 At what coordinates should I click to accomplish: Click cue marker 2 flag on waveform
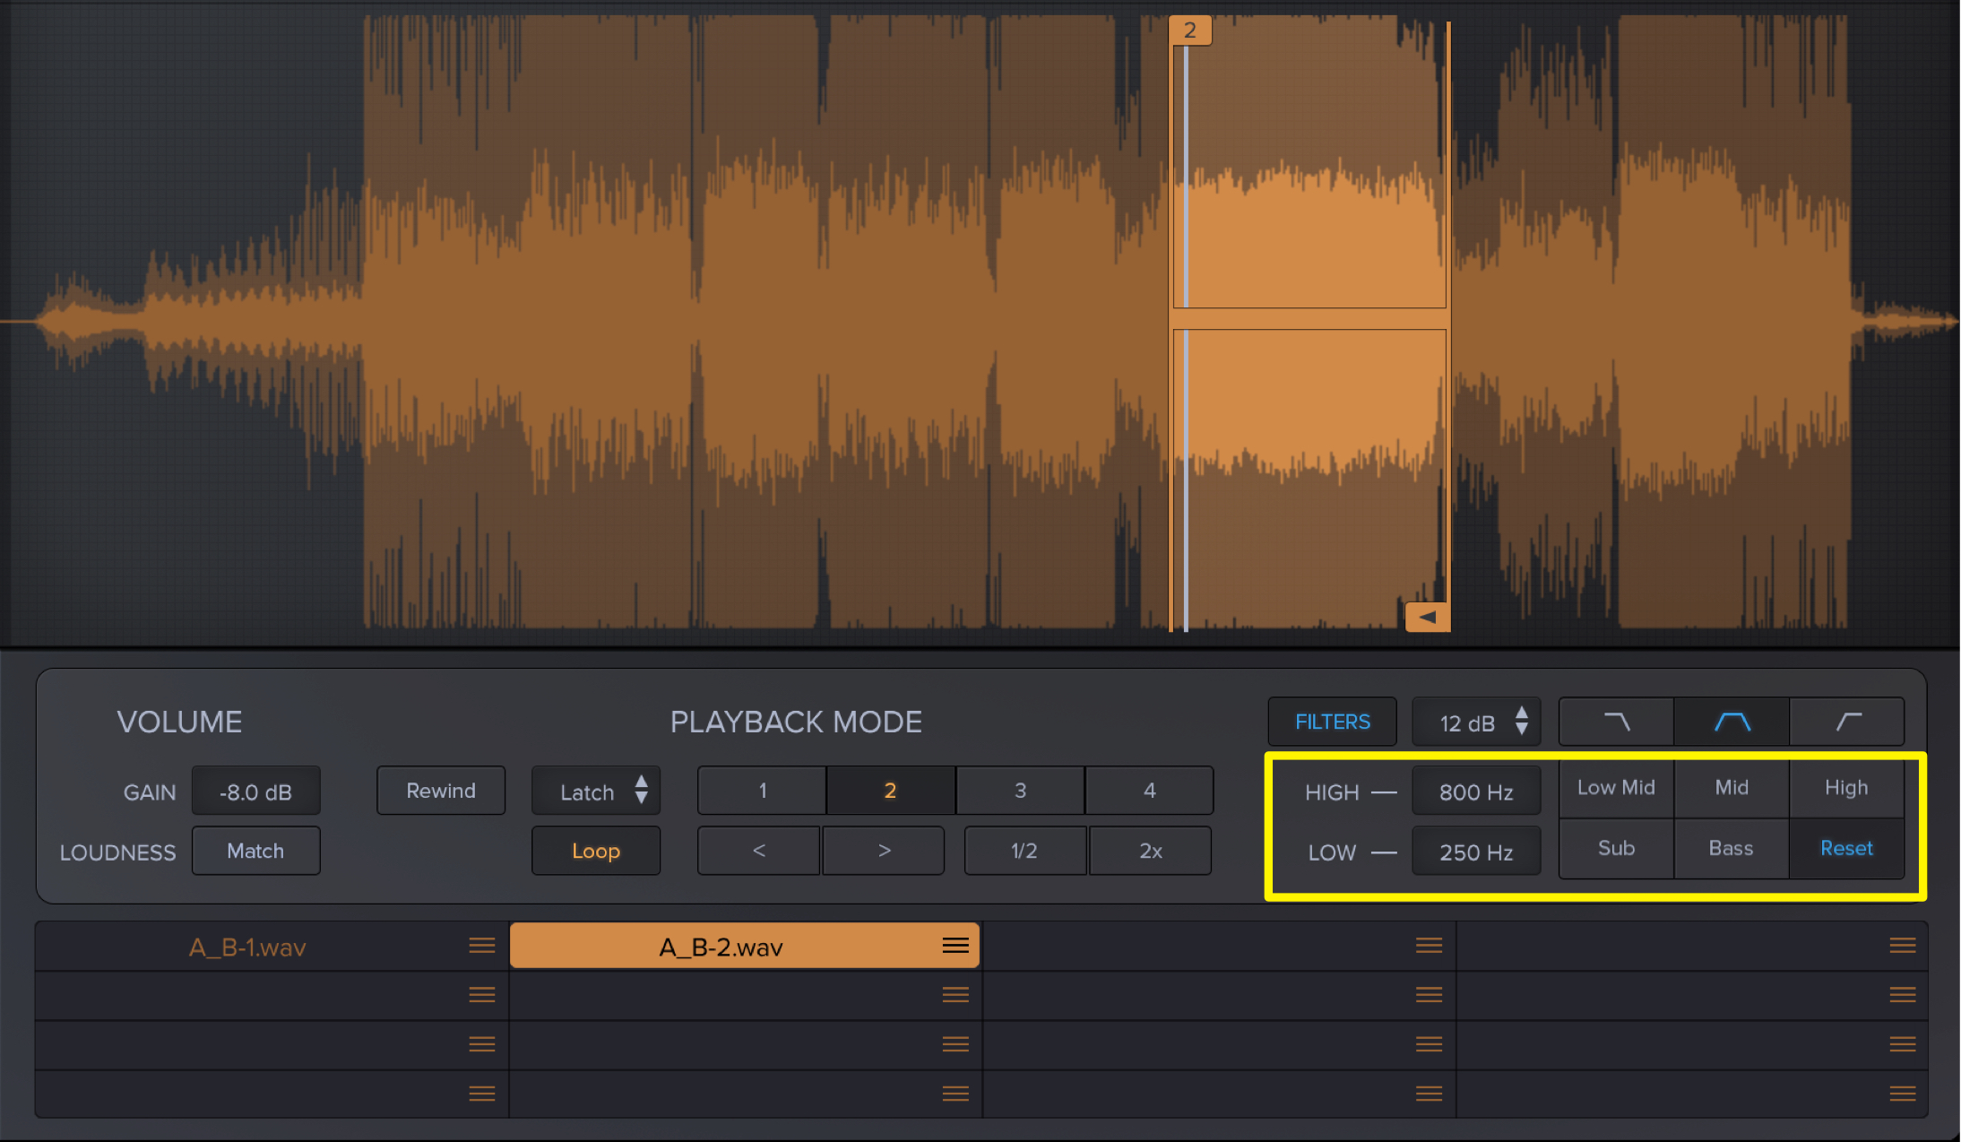(x=1190, y=30)
